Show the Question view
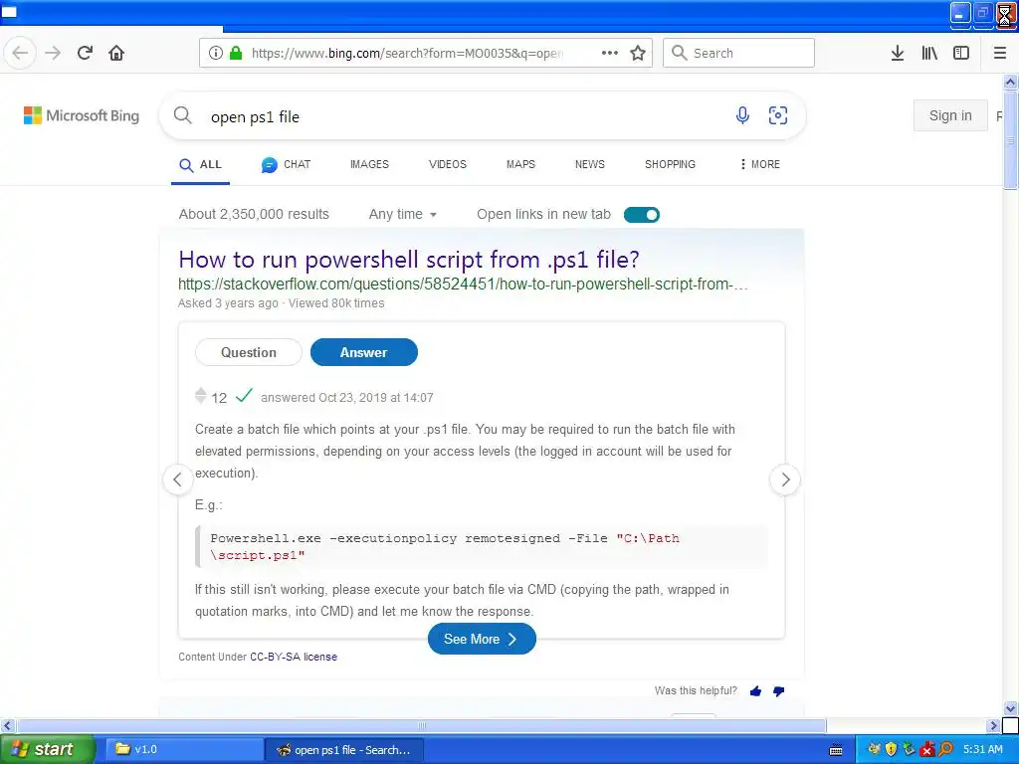The image size is (1019, 764). (x=248, y=352)
